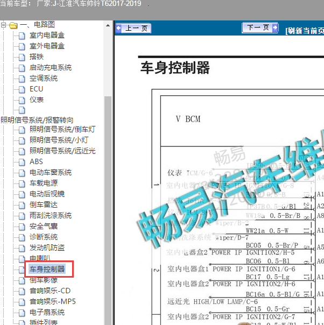Open 倒车影像 tree entry
Image resolution: width=324 pixels, height=325 pixels.
[x=44, y=280]
